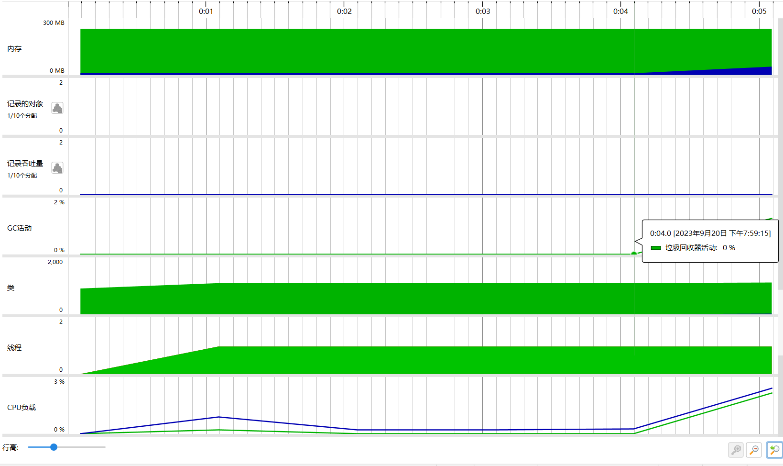Click the 300 MB axis value

[54, 23]
